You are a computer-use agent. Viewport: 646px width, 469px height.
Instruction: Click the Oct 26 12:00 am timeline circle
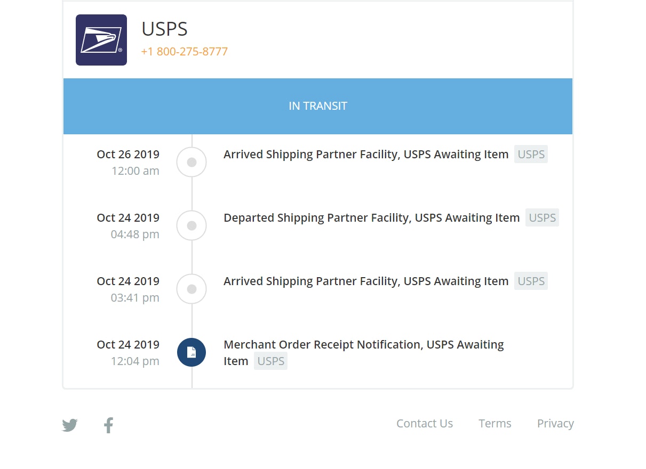coord(192,162)
